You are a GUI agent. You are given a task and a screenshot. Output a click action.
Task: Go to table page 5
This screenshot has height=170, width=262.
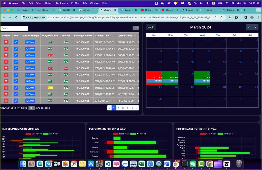[x=132, y=108]
